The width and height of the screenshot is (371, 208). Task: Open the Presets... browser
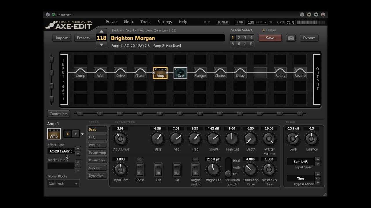pos(85,38)
